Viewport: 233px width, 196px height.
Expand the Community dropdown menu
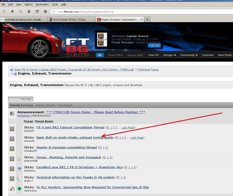[x=189, y=55]
